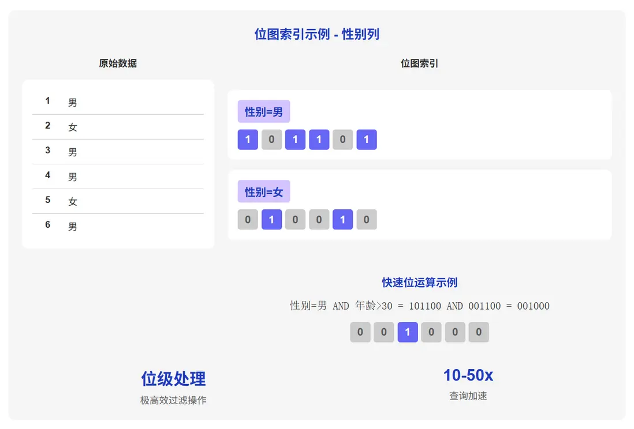
Task: Switch to the 位图索引 panel header
Action: tap(417, 63)
